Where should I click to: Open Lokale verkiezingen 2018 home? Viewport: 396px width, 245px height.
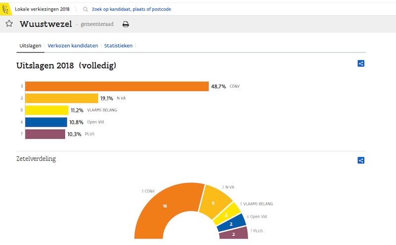(x=42, y=9)
